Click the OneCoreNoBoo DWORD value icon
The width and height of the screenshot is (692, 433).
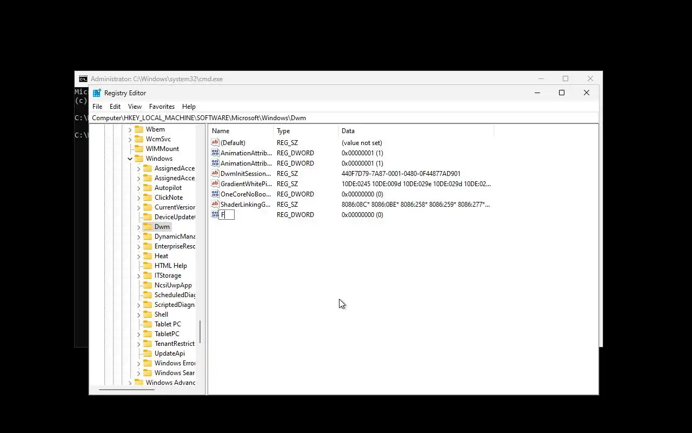[x=215, y=194]
